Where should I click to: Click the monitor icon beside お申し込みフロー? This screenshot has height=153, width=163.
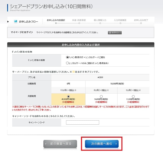click(x=16, y=21)
